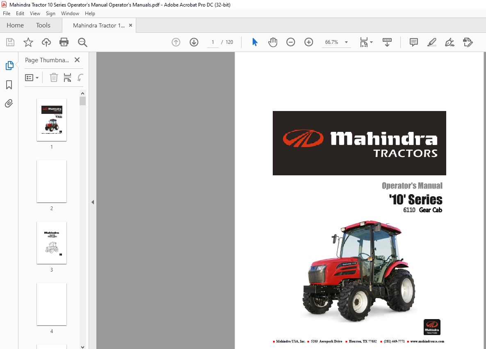Click the 'Houston, TX 77032' text
This screenshot has height=349, width=486.
pyautogui.click(x=363, y=341)
